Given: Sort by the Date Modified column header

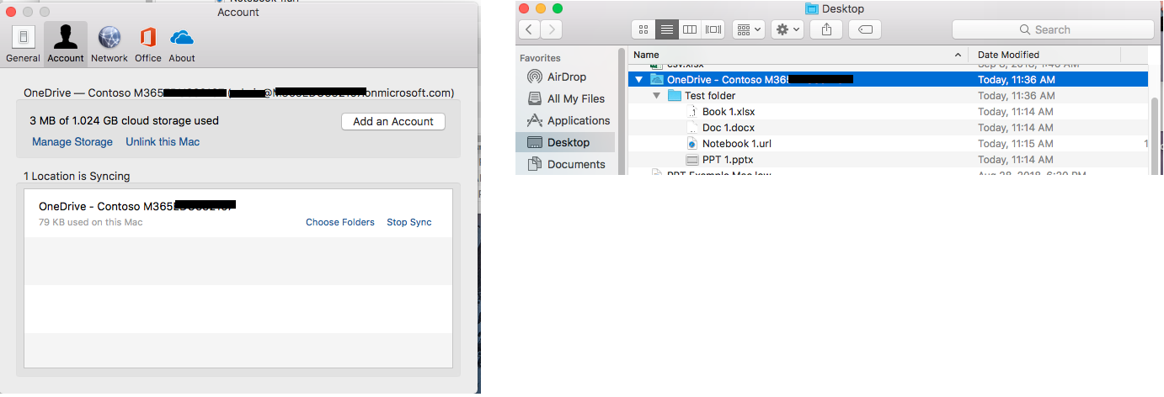Looking at the screenshot, I should coord(1044,55).
